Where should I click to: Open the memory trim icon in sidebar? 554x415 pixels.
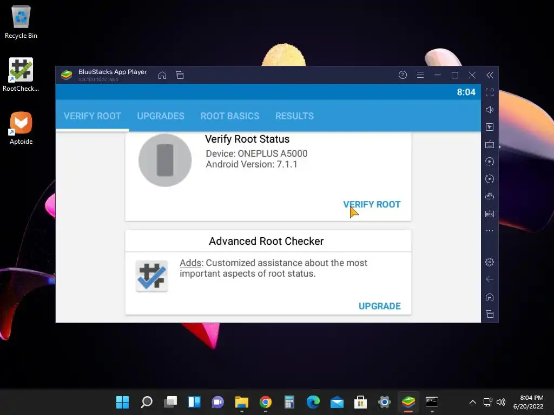click(490, 196)
